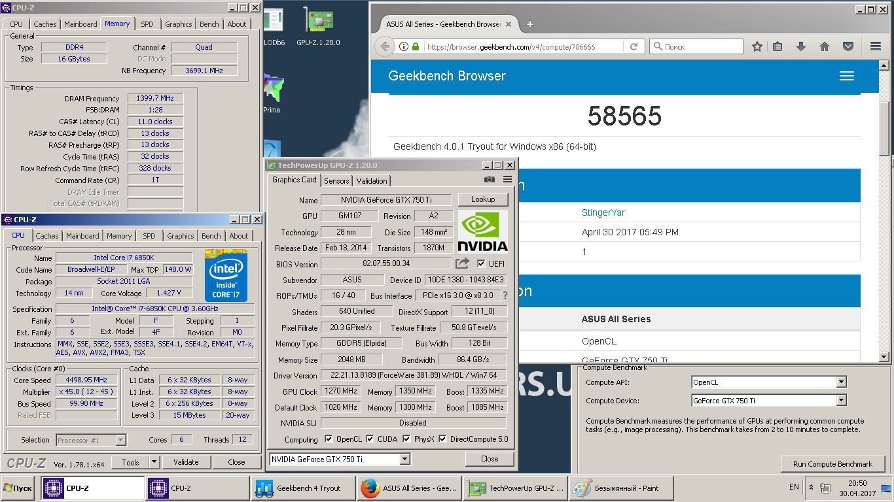This screenshot has width=894, height=502.
Task: Select the GPU-Z.1.20.0 desktop icon
Action: pyautogui.click(x=319, y=27)
